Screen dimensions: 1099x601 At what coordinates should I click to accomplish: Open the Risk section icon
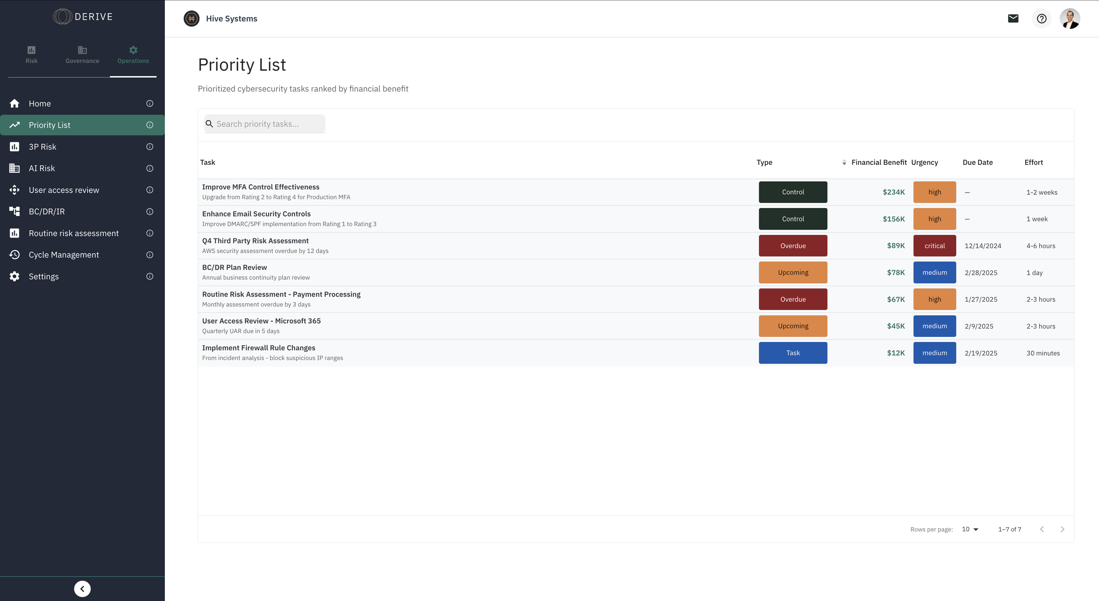[x=31, y=50]
